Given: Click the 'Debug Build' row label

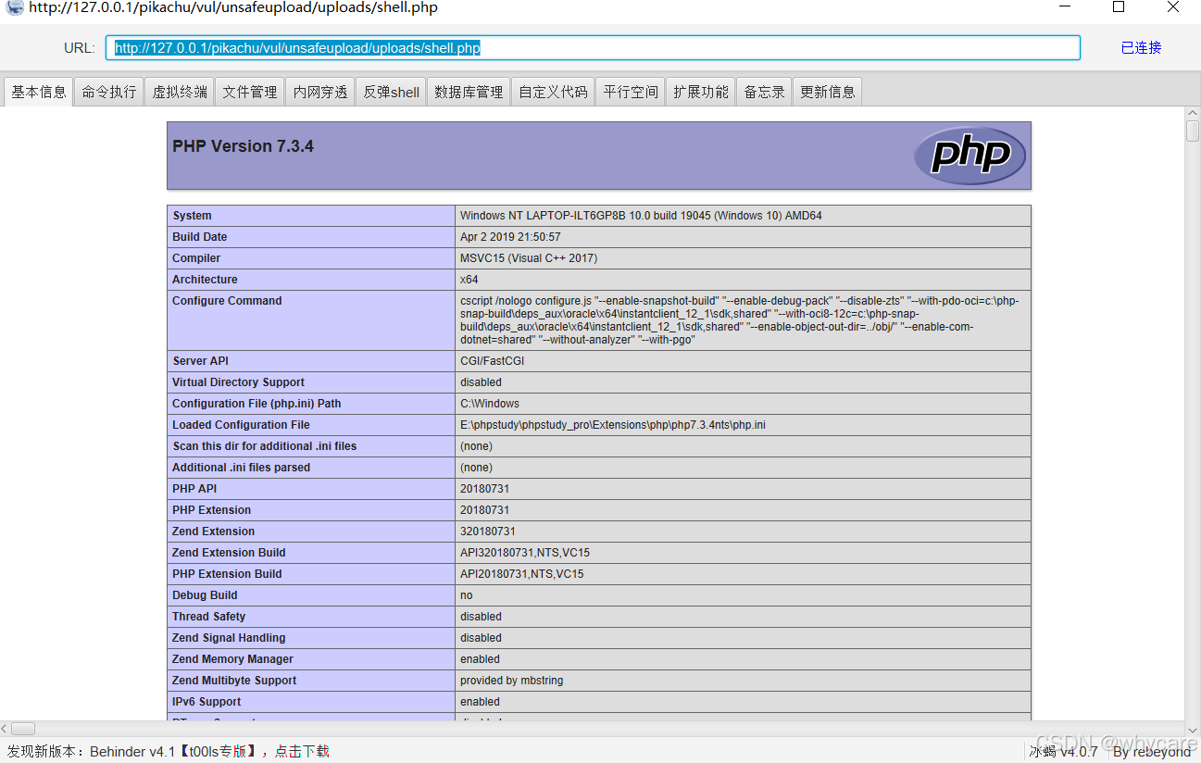Looking at the screenshot, I should [205, 595].
